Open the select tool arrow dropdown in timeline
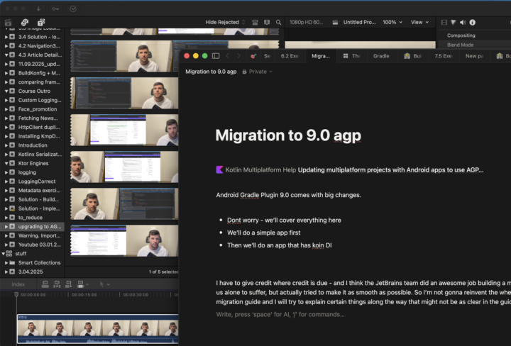This screenshot has width=511, height=346. pyautogui.click(x=104, y=284)
